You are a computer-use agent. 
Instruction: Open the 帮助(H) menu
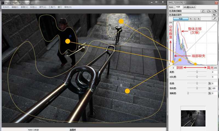click(x=68, y=7)
